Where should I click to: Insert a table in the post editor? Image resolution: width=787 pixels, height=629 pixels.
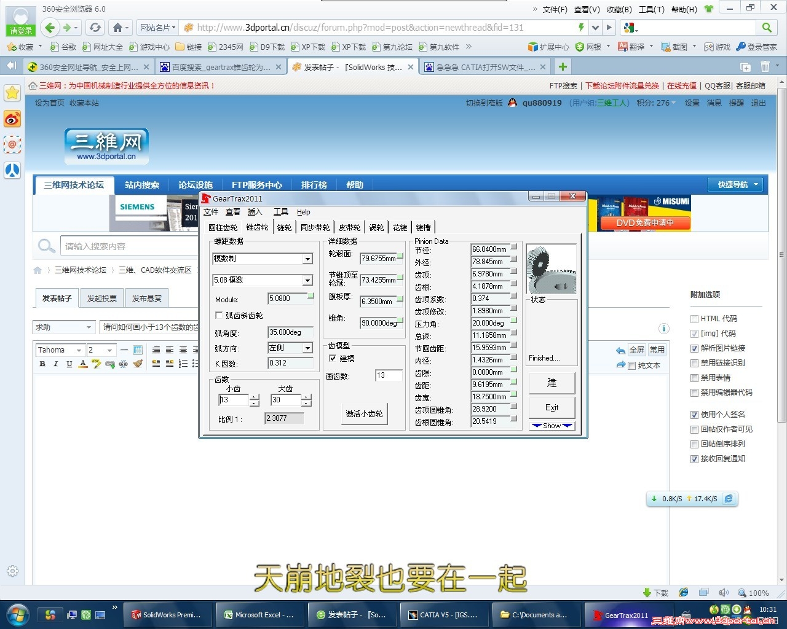(138, 350)
